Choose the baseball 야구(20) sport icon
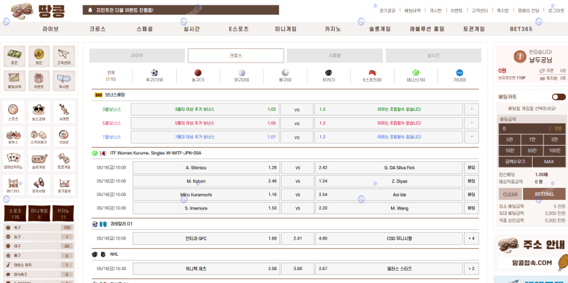The width and height of the screenshot is (568, 283). pos(241,73)
